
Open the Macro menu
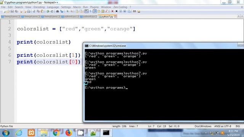pos(77,7)
